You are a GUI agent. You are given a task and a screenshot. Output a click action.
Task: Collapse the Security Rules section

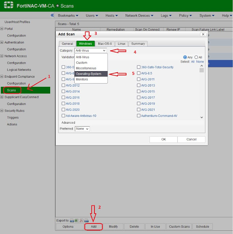[2, 111]
